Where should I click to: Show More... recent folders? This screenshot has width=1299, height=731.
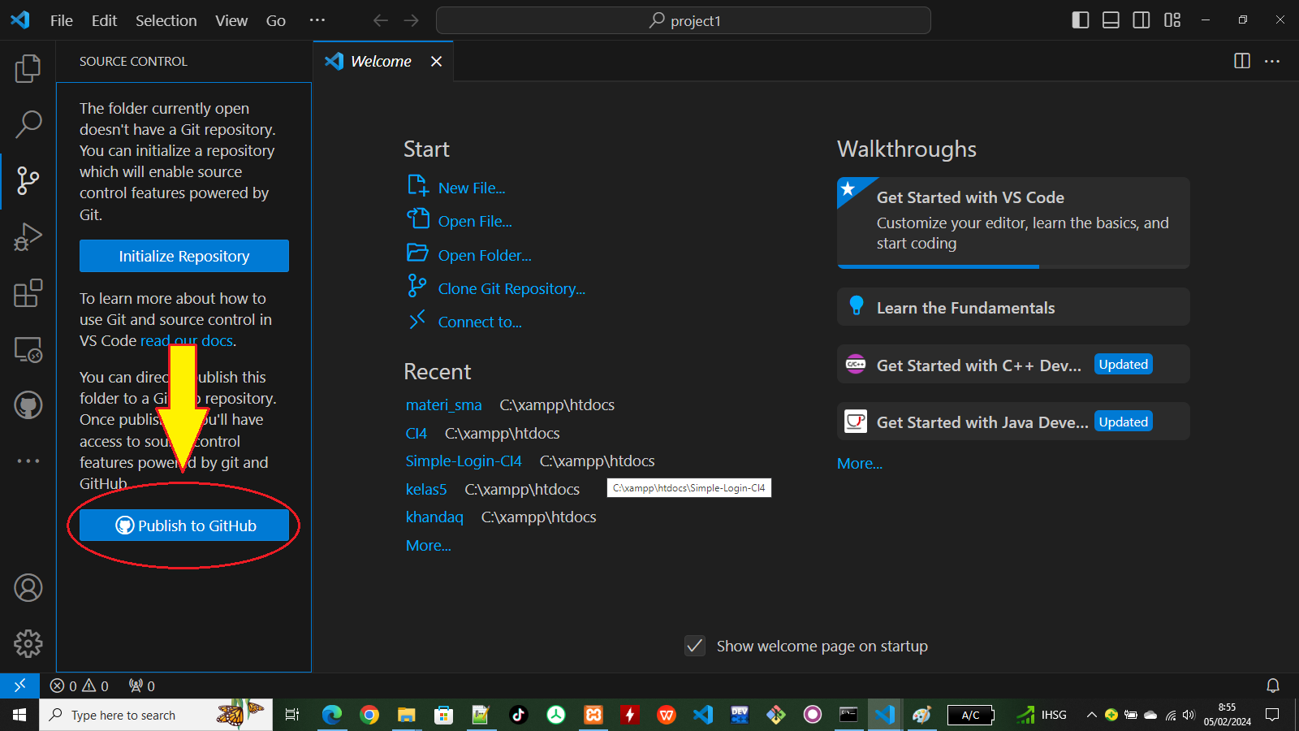pyautogui.click(x=429, y=545)
